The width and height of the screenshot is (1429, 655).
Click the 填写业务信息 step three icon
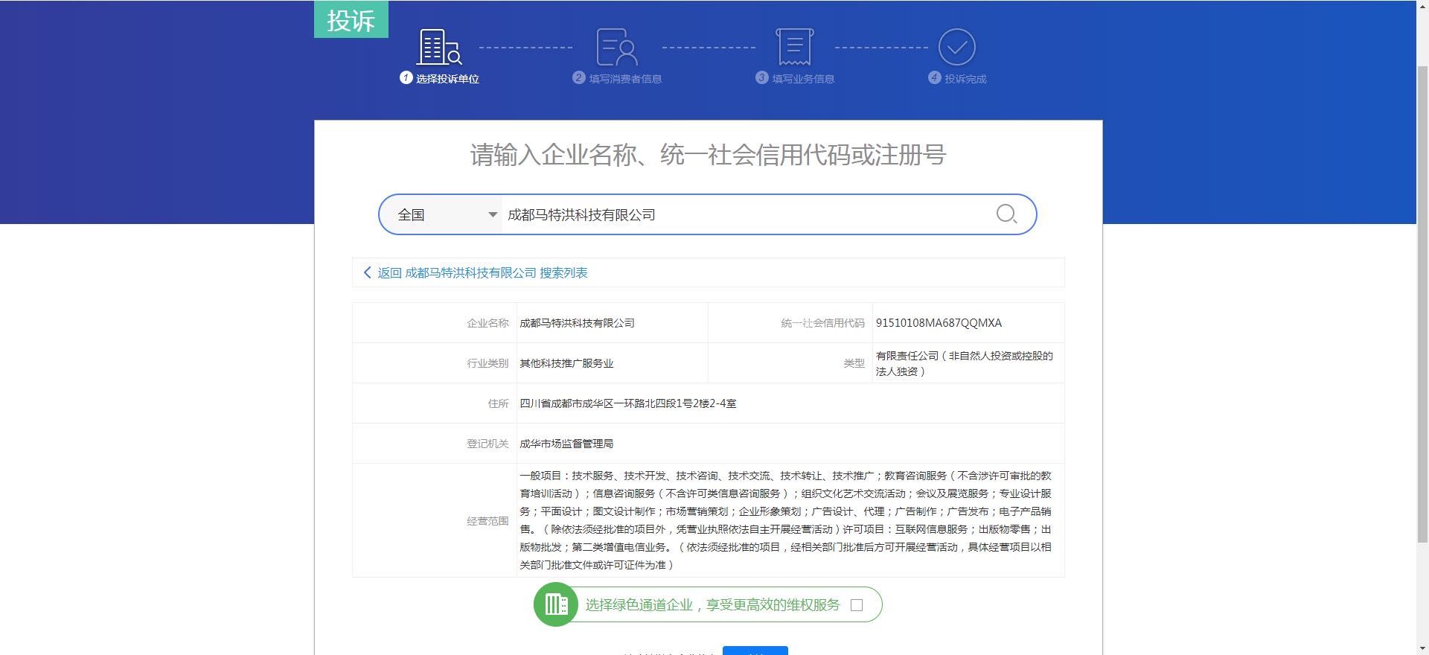(x=794, y=47)
